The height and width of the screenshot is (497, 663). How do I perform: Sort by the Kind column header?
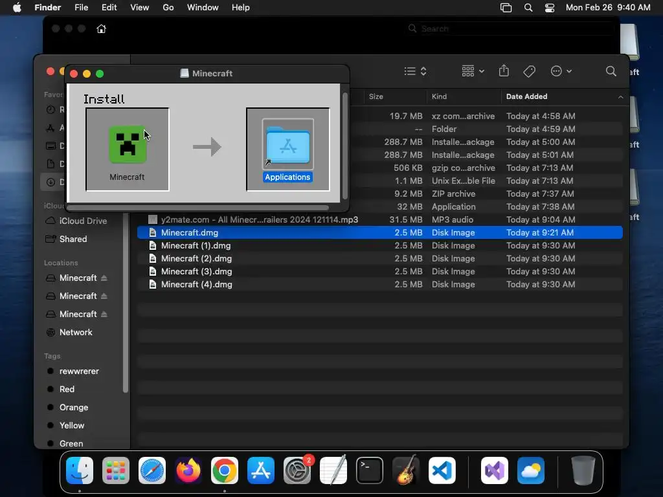[439, 97]
